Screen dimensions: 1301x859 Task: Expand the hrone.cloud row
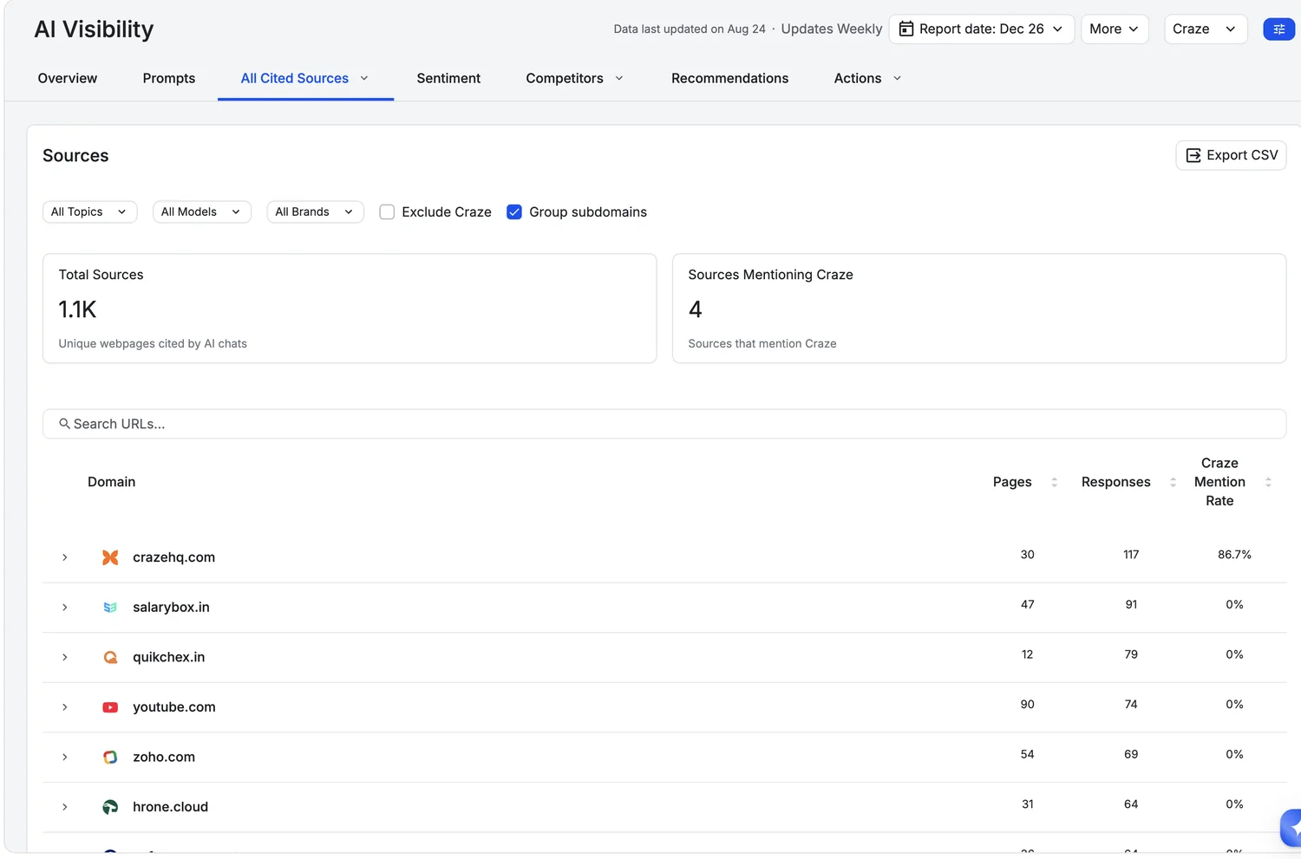click(x=65, y=807)
